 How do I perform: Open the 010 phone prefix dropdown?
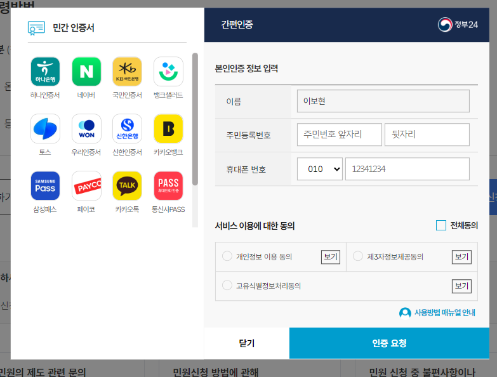tap(319, 169)
